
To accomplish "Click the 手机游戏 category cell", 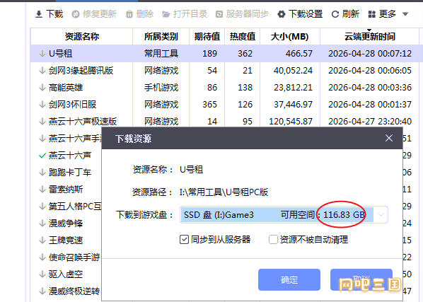I will tap(161, 88).
